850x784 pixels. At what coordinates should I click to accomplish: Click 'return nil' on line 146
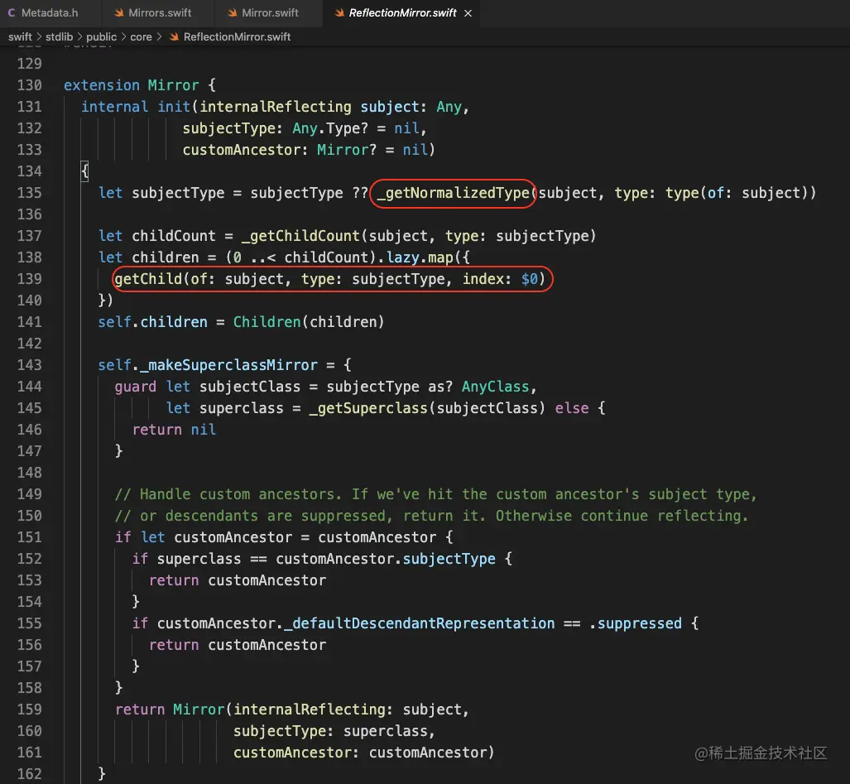click(x=174, y=430)
